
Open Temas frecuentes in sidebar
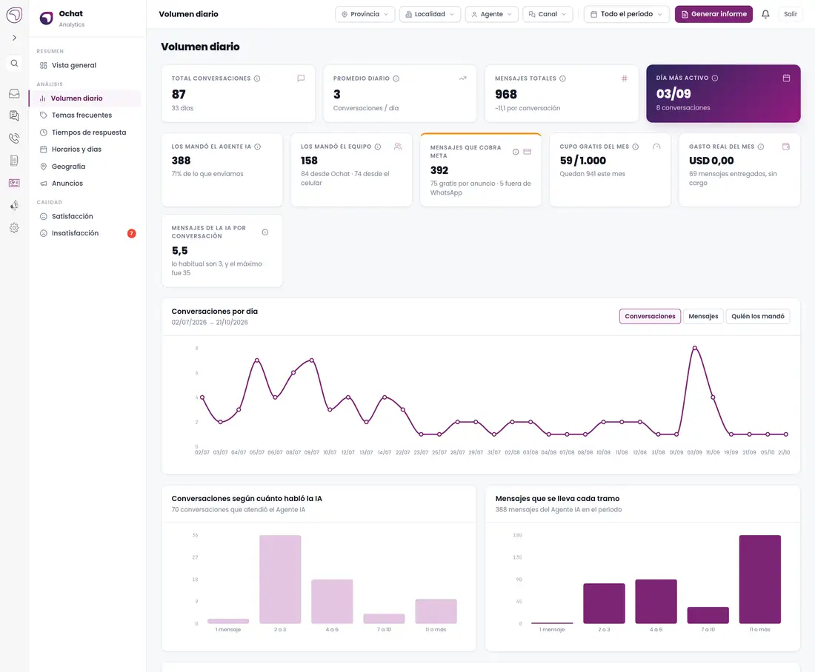coord(84,115)
